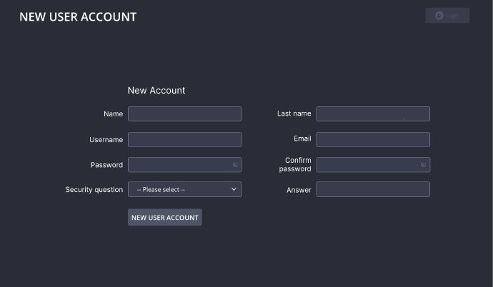The height and width of the screenshot is (287, 493).
Task: Click the chevron arrow on Please select
Action: click(234, 189)
